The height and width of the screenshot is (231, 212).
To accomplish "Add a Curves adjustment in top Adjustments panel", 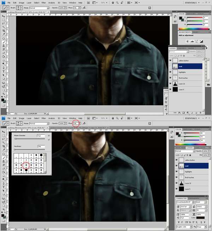I will point(197,41).
